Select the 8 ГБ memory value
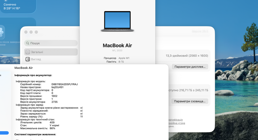258x140 pixels. click(x=121, y=62)
